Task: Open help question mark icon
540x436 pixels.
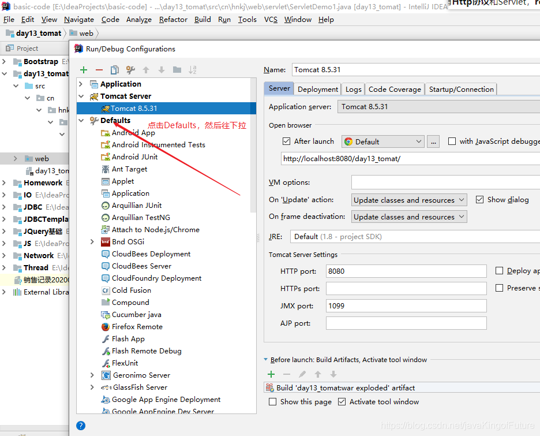Action: pyautogui.click(x=81, y=426)
